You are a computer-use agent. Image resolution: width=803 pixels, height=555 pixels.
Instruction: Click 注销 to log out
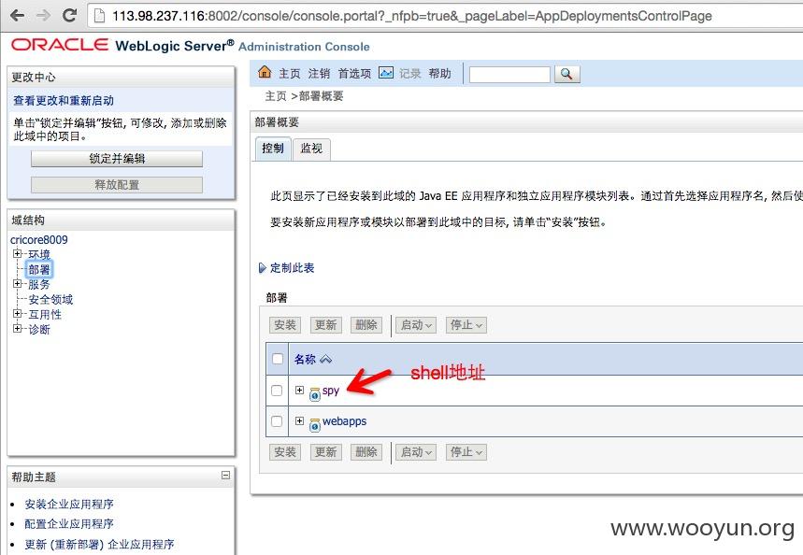click(319, 73)
